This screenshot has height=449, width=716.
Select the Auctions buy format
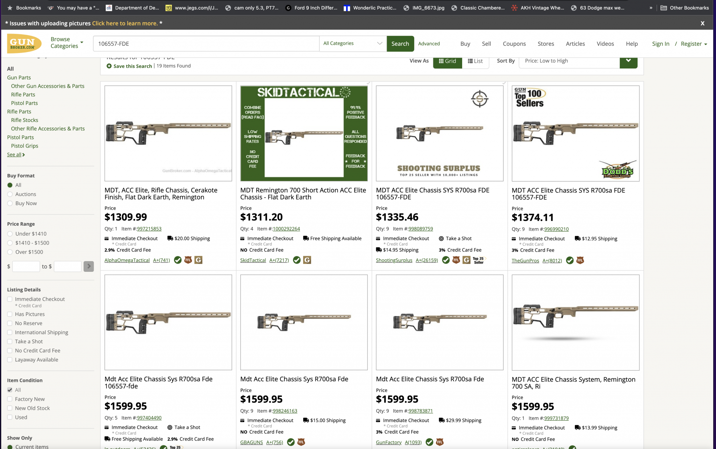click(10, 194)
